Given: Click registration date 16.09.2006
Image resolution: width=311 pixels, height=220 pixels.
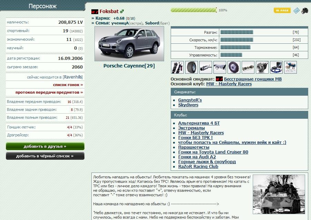Looking at the screenshot, I should pyautogui.click(x=70, y=59).
